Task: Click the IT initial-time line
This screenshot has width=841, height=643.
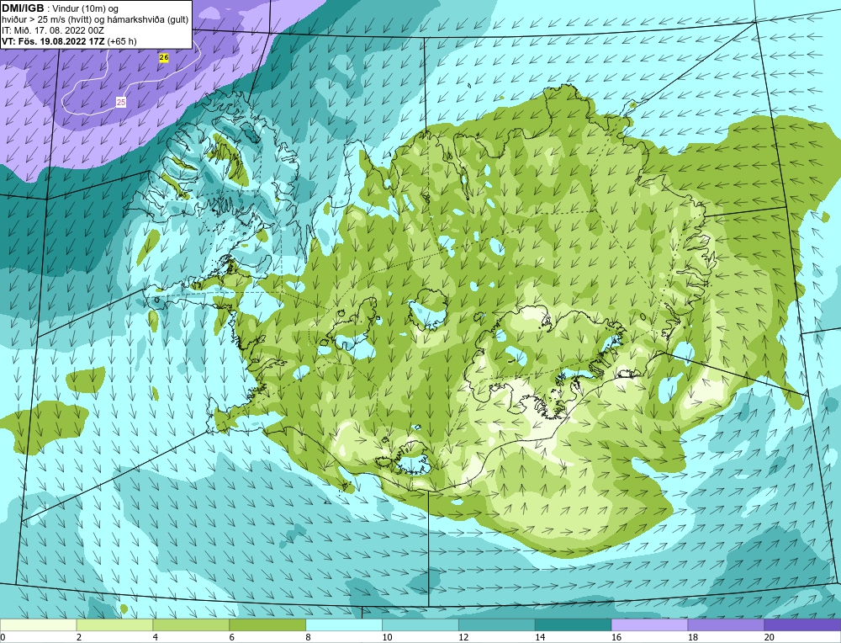Action: pyautogui.click(x=52, y=30)
